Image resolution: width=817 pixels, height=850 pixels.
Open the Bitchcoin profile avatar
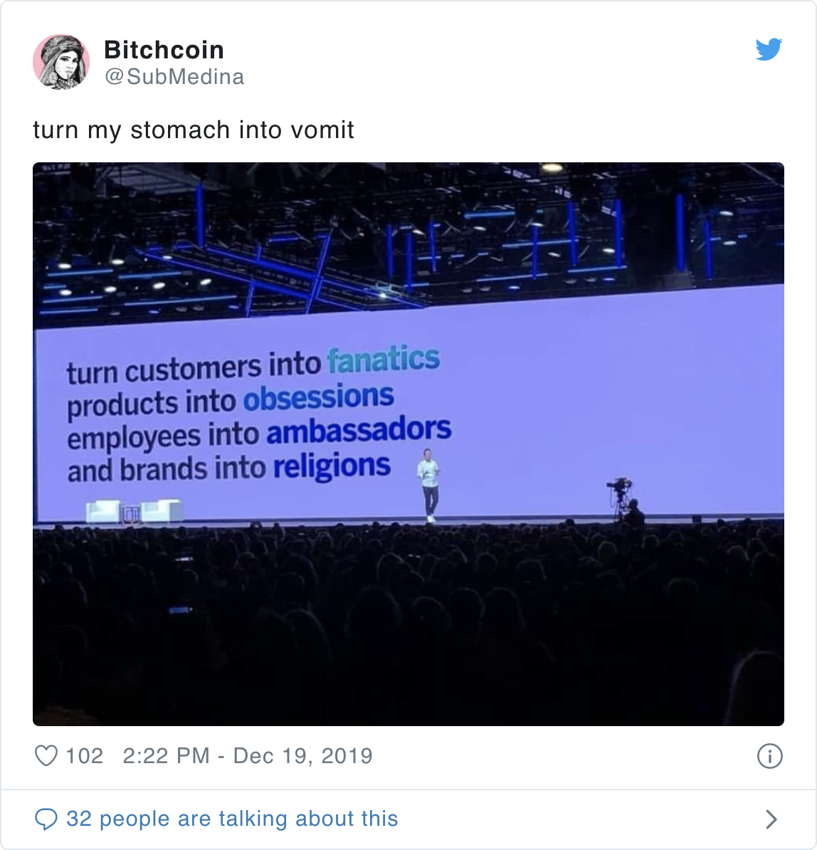(61, 62)
